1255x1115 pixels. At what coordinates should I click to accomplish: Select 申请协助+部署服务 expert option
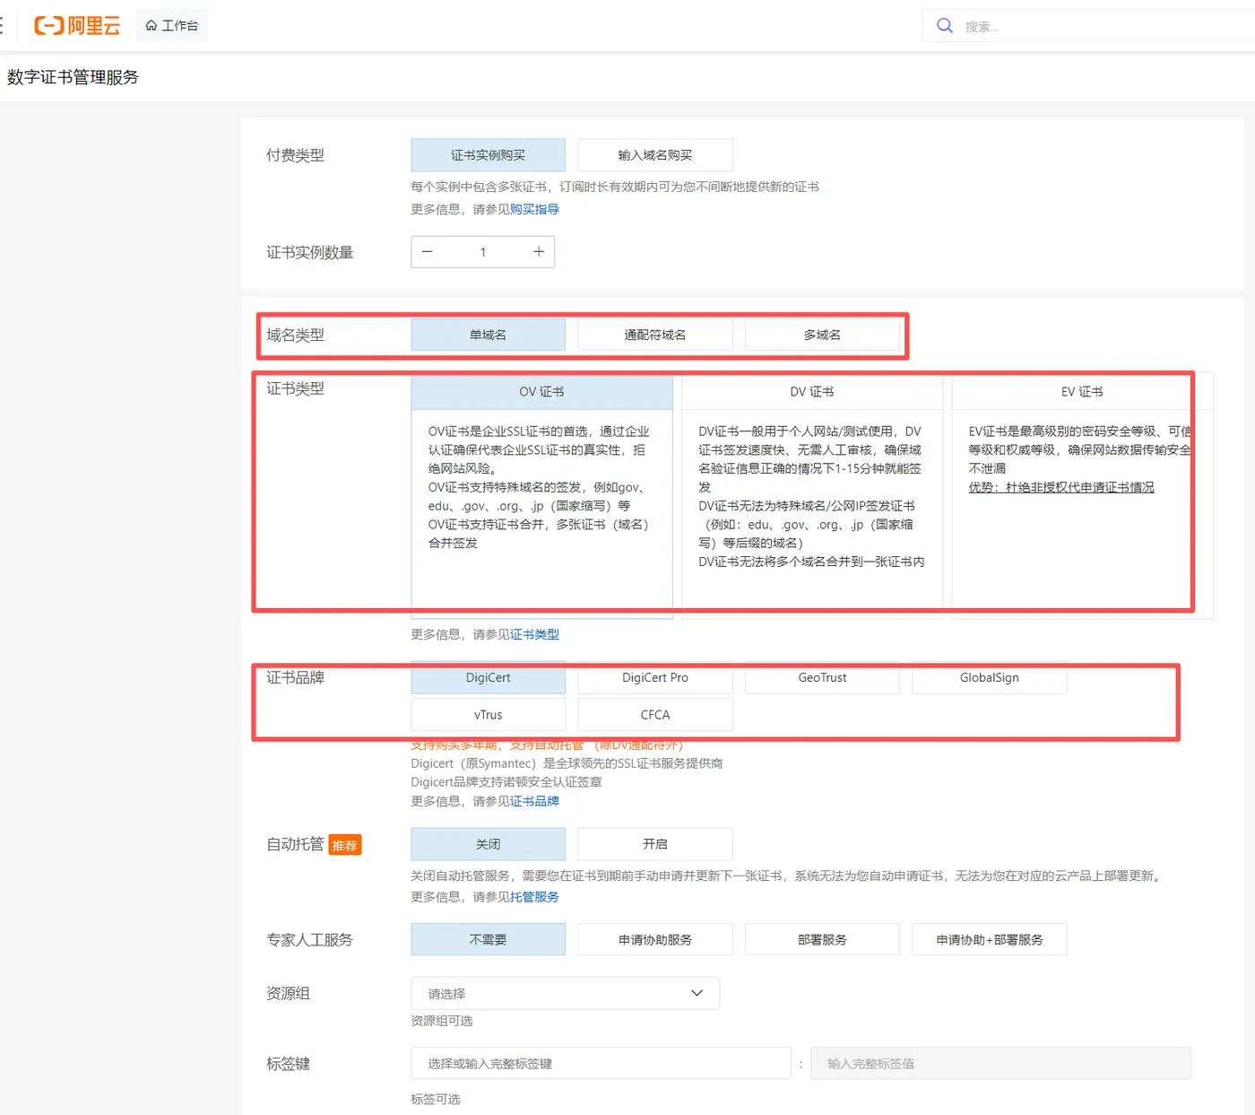(x=990, y=939)
